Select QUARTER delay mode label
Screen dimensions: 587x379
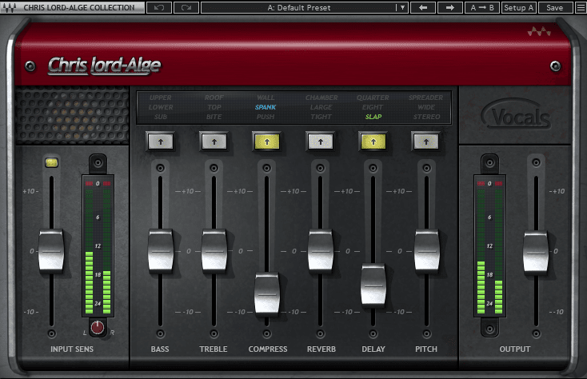[373, 98]
